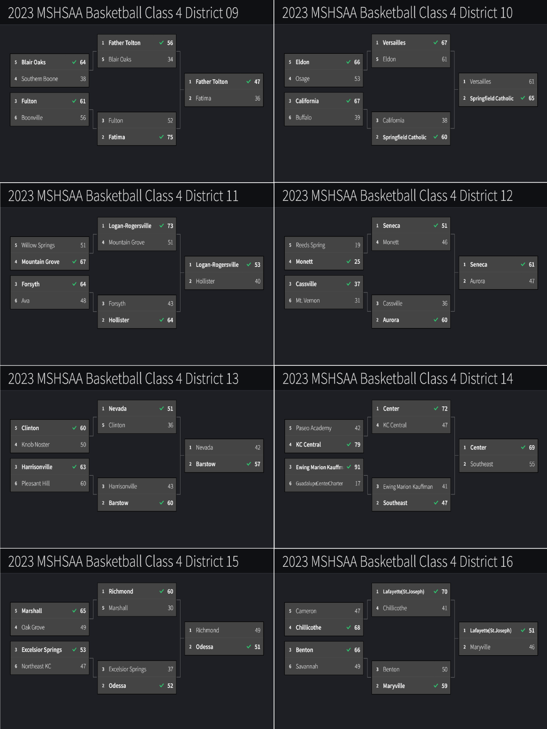Select the checkmark beside Excelsior Springs' 53 score
Image resolution: width=547 pixels, height=729 pixels.
pos(74,650)
